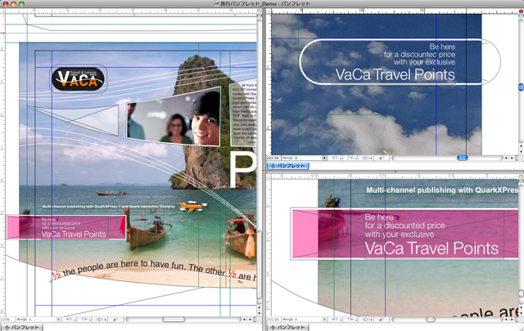Click 'Be here' text in top-right pane

(x=442, y=47)
